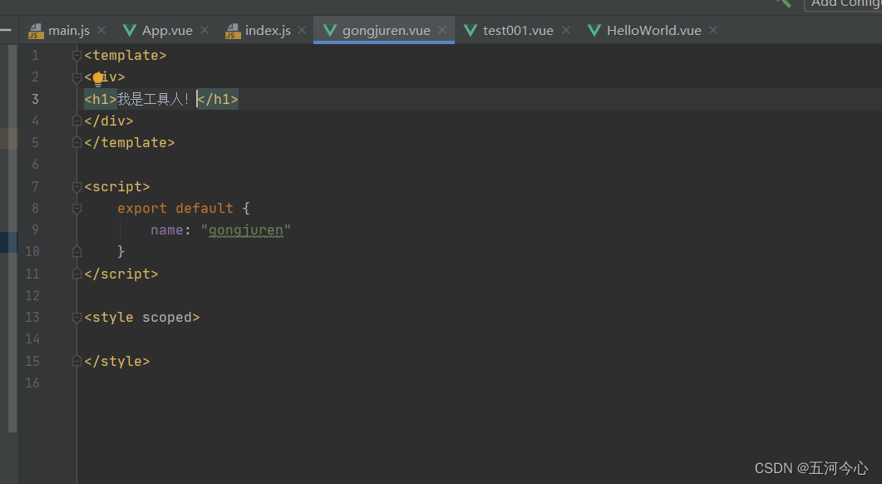Close the HelloWorld.vue tab
The width and height of the screenshot is (882, 484).
(x=713, y=30)
